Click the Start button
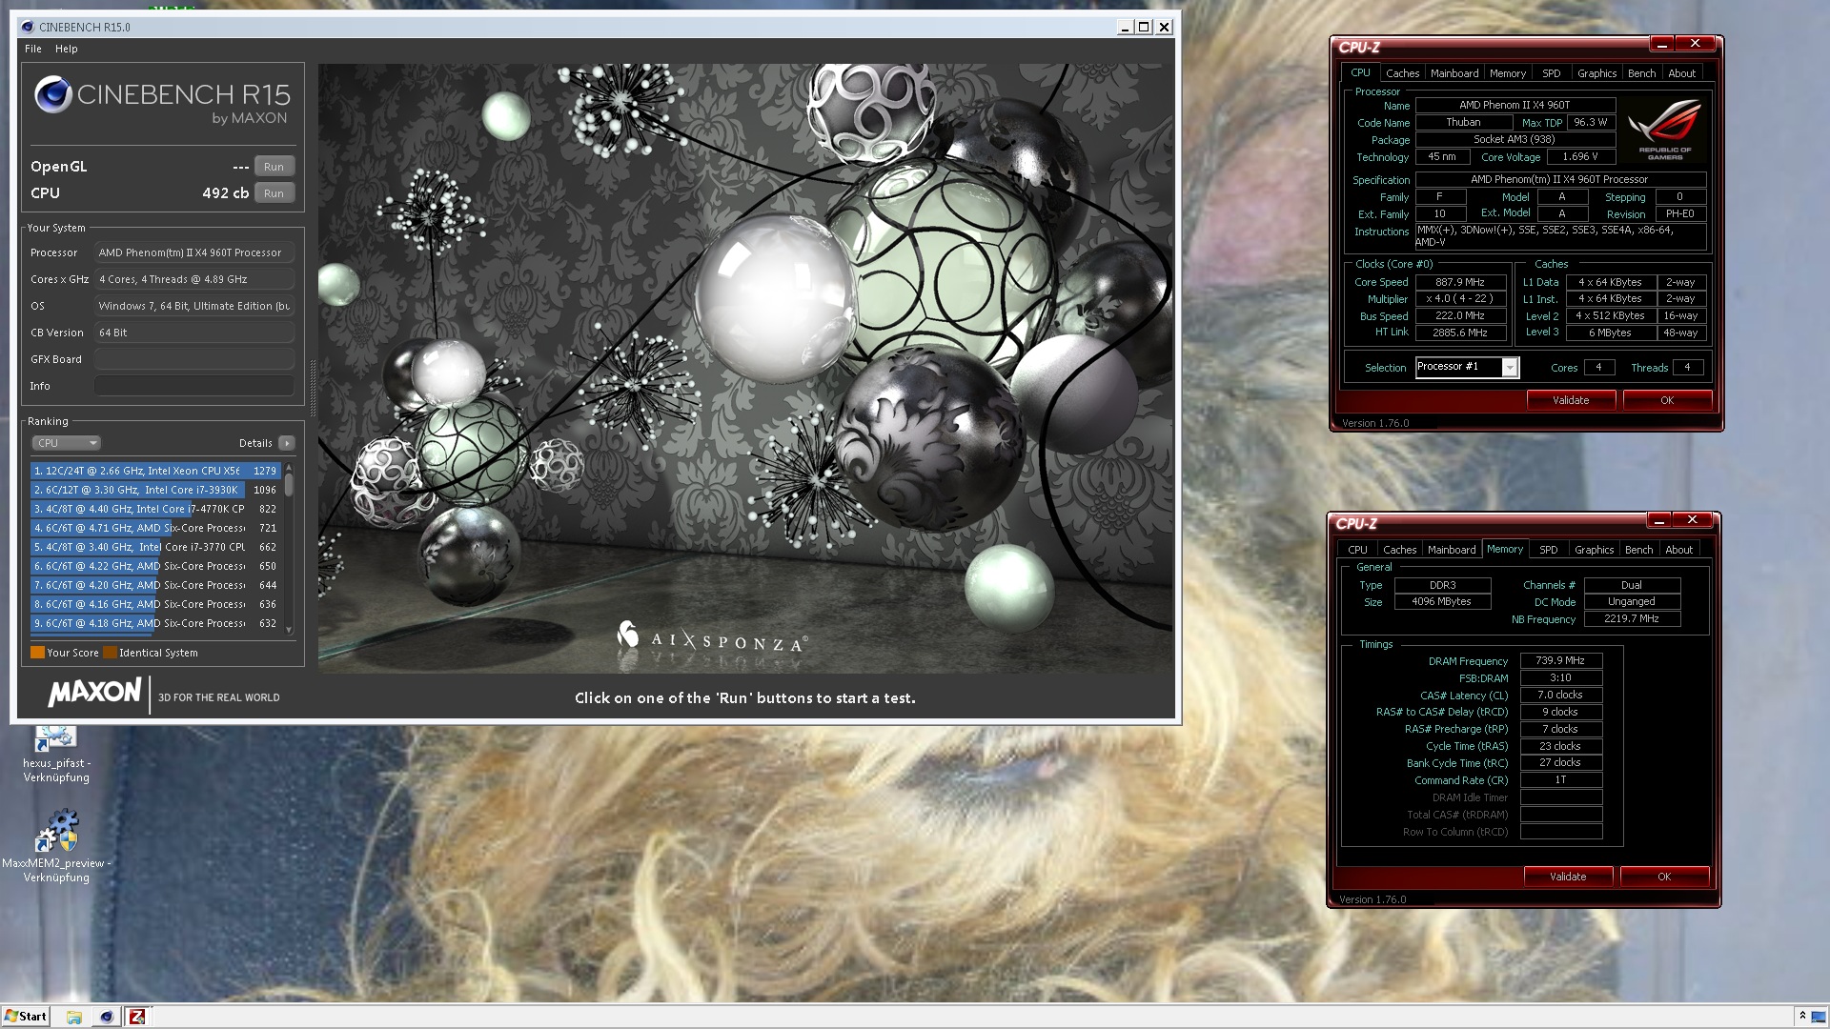Screen dimensions: 1830x1029 (x=26, y=1017)
